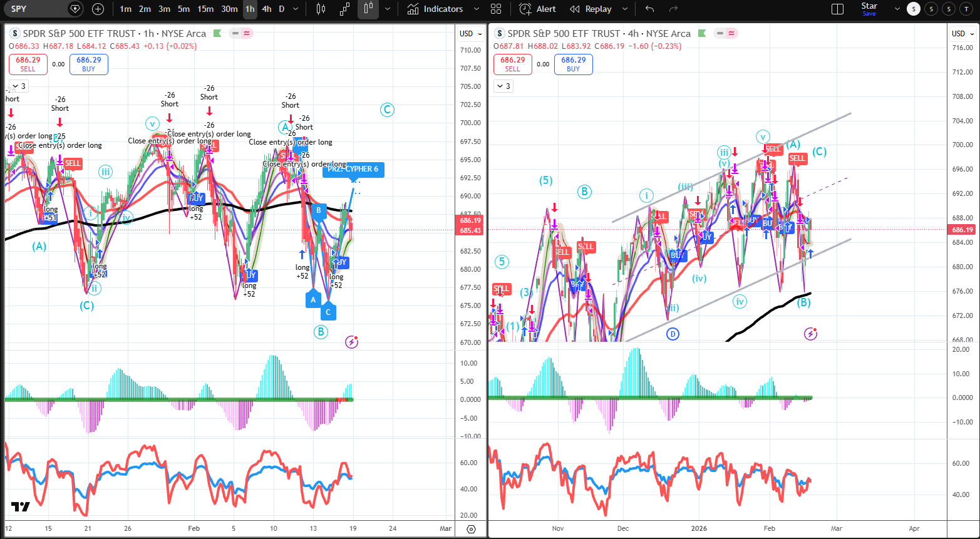Screen dimensions: 980x539
Task: Click the 686.29 BUY button on 4h chart
Action: [x=574, y=64]
